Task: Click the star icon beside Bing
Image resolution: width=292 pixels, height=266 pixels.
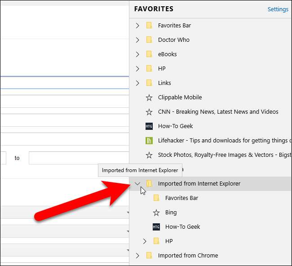Action: (156, 213)
